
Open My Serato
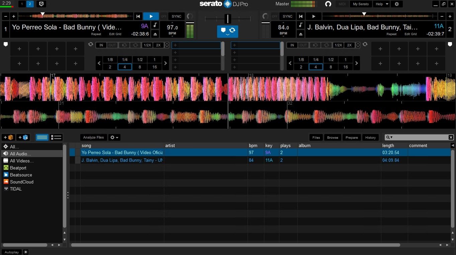click(x=361, y=4)
